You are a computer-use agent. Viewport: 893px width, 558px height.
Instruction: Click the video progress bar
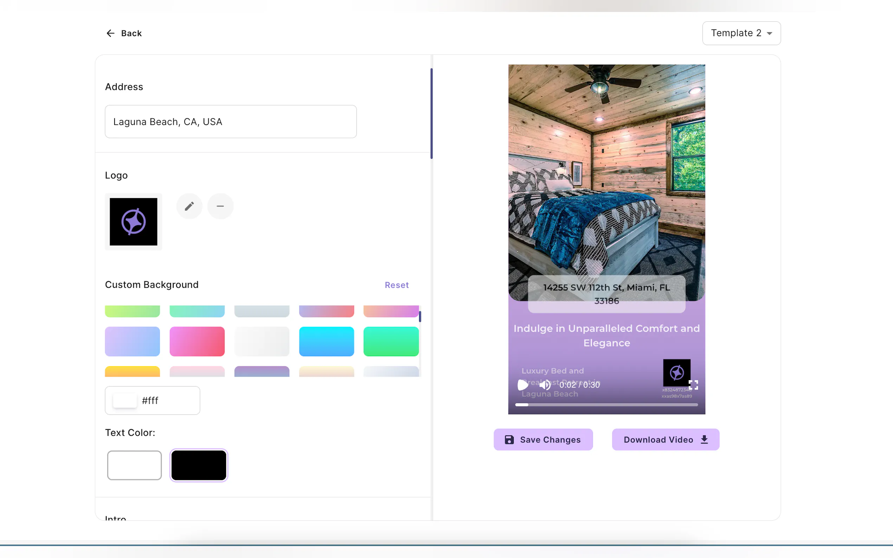pyautogui.click(x=606, y=405)
